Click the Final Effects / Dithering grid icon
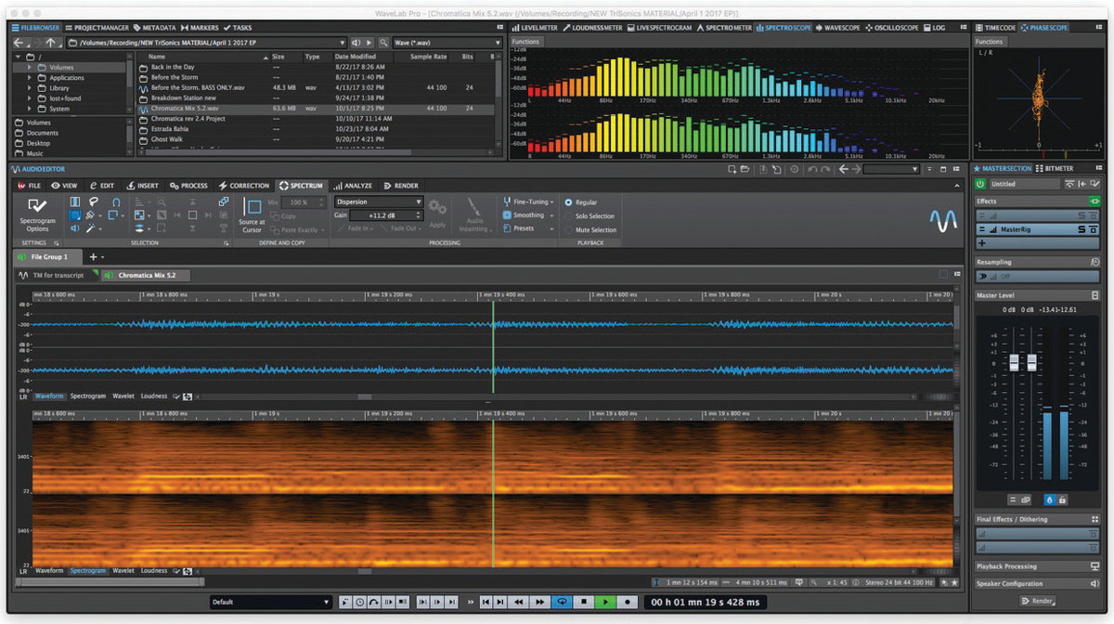Viewport: 1114px width, 624px height. 1095,520
